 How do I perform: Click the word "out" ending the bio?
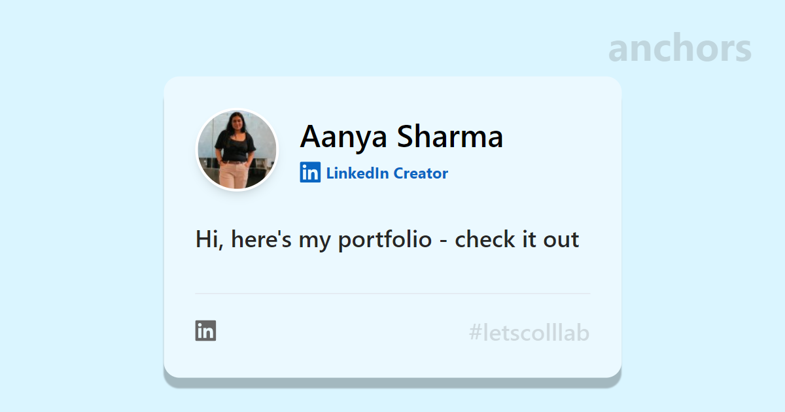561,239
